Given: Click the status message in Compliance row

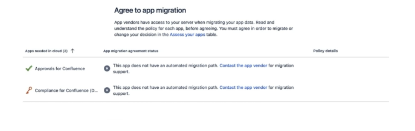Looking at the screenshot, I should [x=166, y=88].
